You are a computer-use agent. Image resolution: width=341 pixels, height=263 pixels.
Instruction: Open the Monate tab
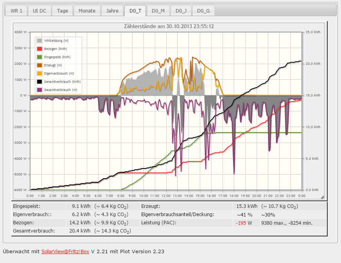[87, 11]
